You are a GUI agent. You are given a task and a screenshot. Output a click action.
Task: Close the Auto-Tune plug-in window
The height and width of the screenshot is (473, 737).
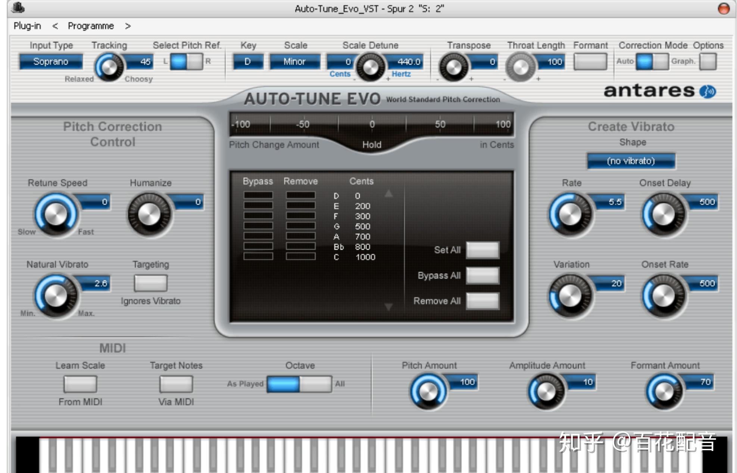pyautogui.click(x=724, y=8)
